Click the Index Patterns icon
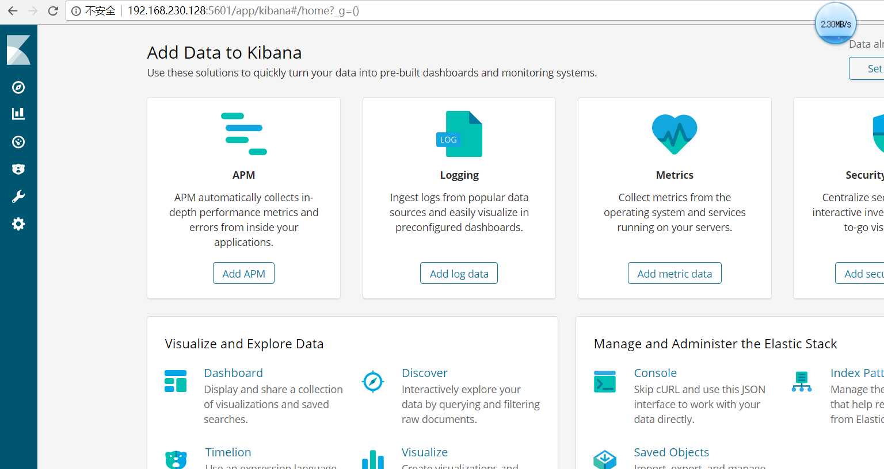884x469 pixels. (802, 381)
